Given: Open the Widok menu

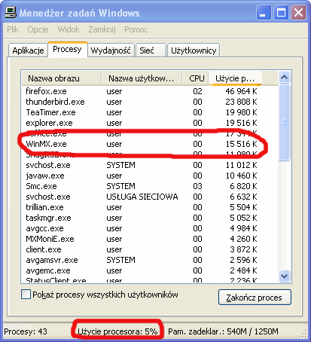Looking at the screenshot, I should point(69,29).
